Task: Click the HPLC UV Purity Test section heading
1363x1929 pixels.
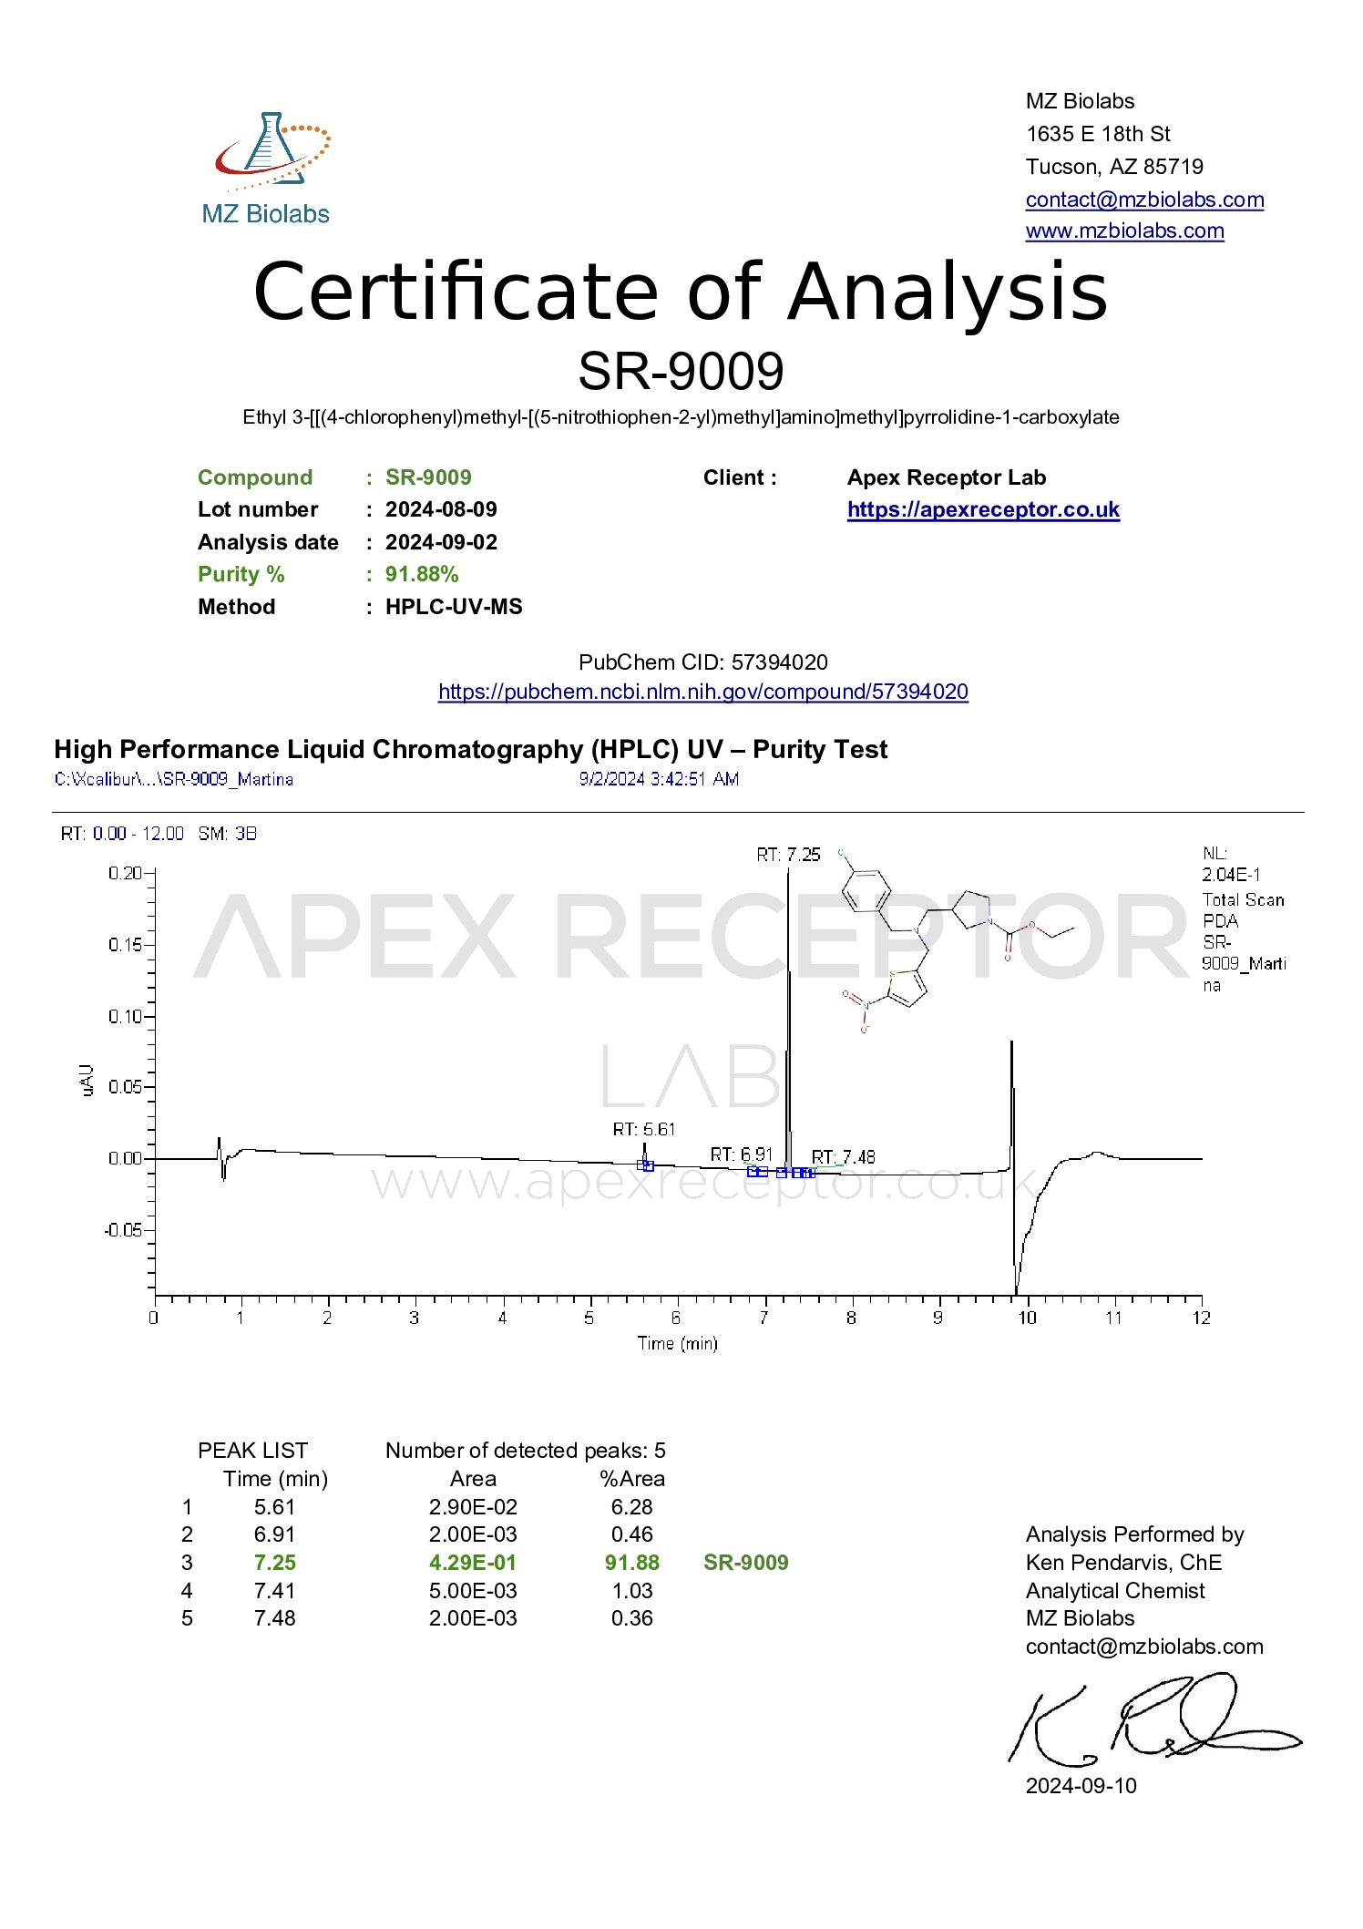Action: (470, 749)
